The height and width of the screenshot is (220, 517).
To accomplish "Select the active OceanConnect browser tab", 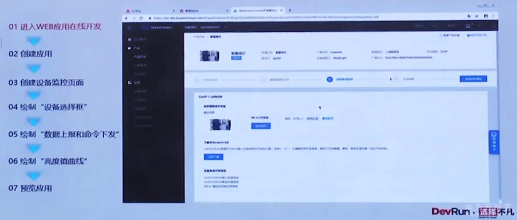I will (259, 10).
